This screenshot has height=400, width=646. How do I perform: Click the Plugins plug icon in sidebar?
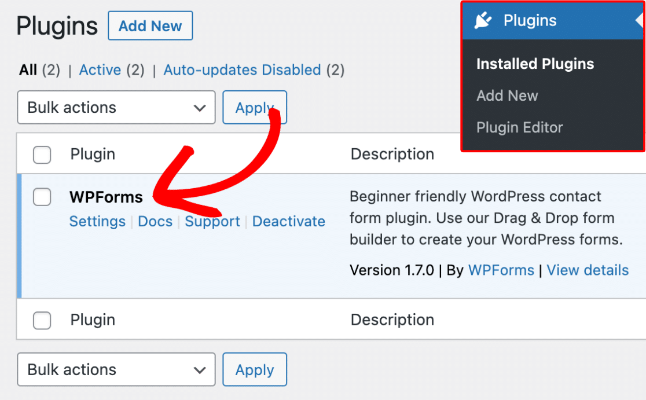483,21
